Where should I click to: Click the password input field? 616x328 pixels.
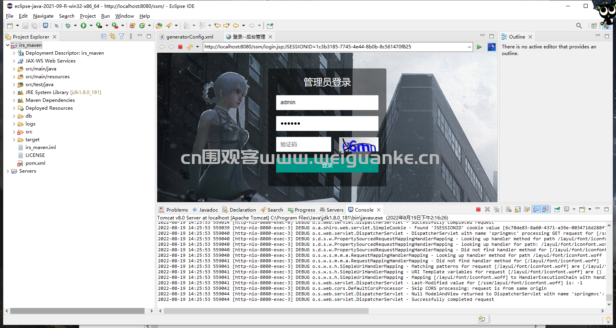[327, 123]
